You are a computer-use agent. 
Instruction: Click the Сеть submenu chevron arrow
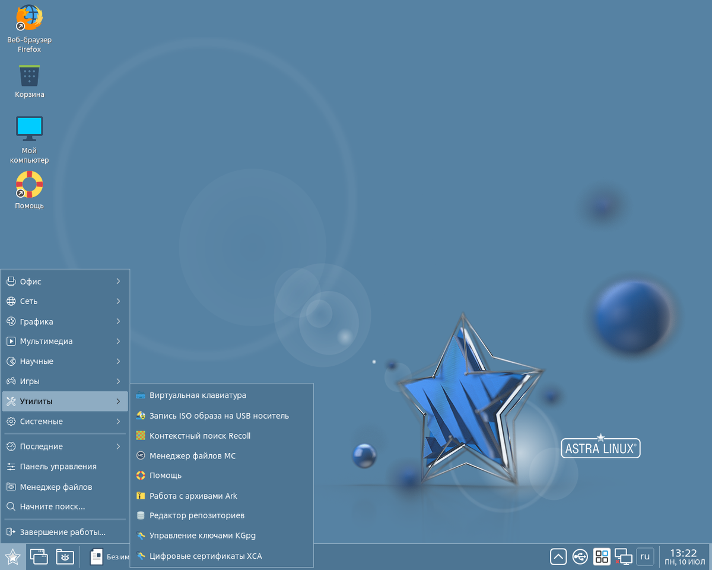(x=118, y=301)
